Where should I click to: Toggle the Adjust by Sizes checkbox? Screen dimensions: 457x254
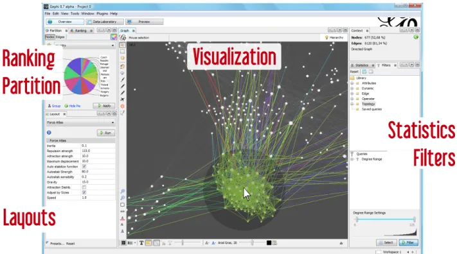click(x=84, y=192)
